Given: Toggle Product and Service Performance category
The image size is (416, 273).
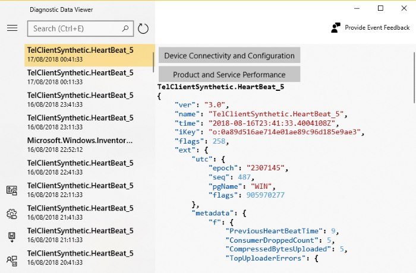Looking at the screenshot, I should [x=229, y=75].
